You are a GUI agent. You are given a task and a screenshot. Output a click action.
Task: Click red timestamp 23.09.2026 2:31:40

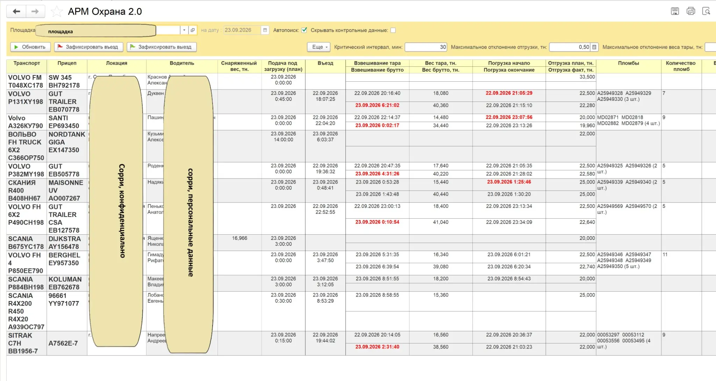(x=377, y=347)
